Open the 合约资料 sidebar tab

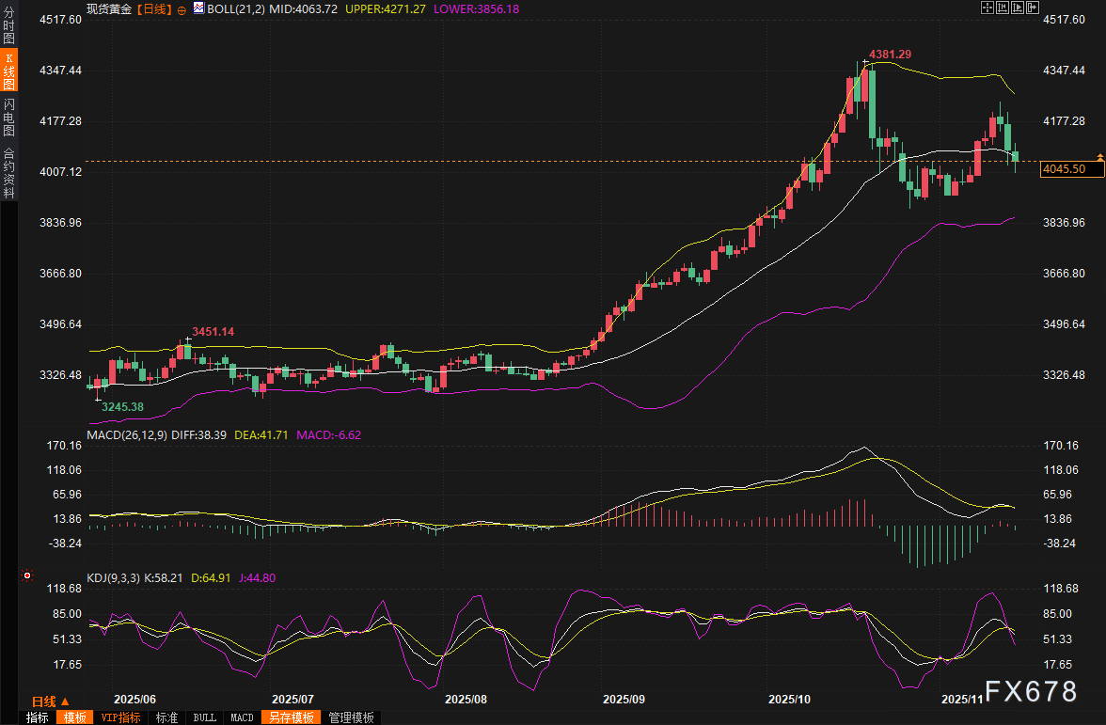(x=8, y=172)
